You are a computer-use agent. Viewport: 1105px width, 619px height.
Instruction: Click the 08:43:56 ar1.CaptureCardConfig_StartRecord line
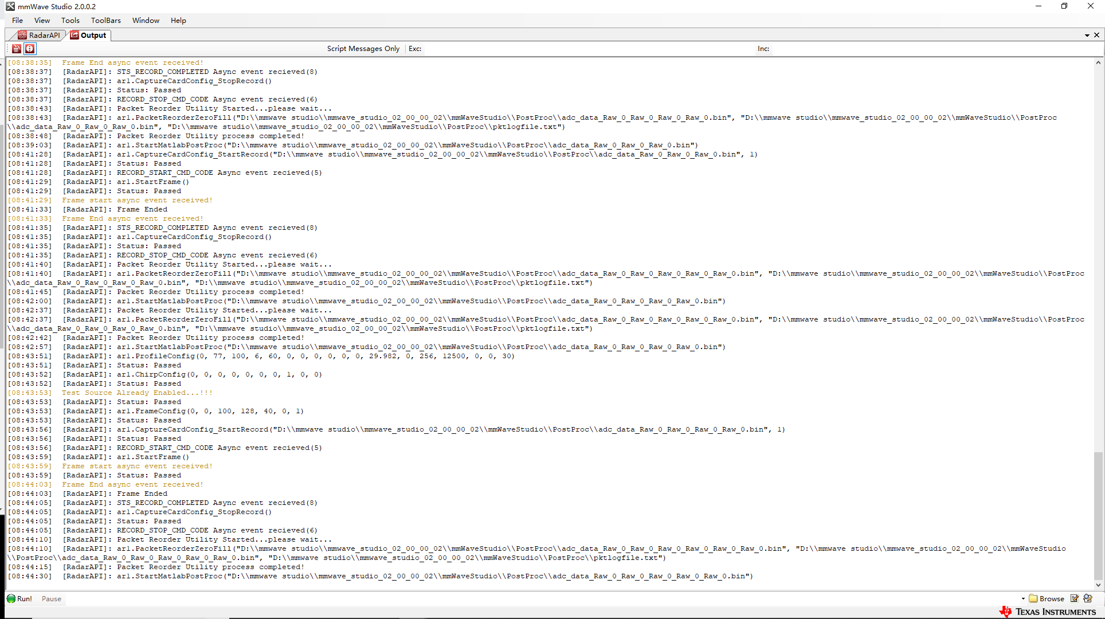pos(397,429)
